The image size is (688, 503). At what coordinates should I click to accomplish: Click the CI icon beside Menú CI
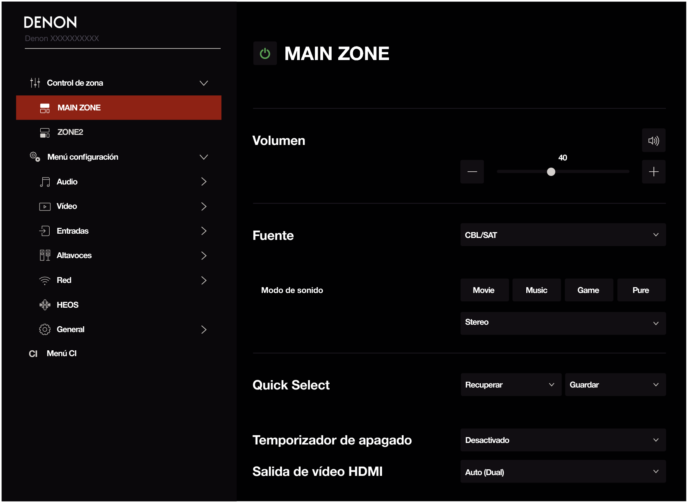click(x=33, y=354)
